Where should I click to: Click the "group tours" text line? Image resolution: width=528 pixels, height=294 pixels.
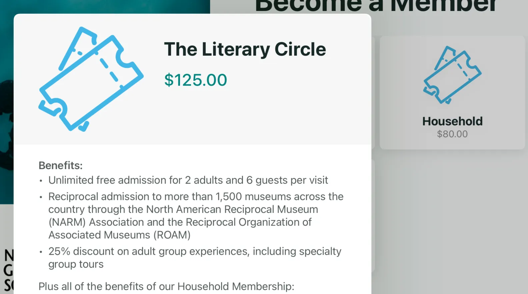tap(76, 264)
